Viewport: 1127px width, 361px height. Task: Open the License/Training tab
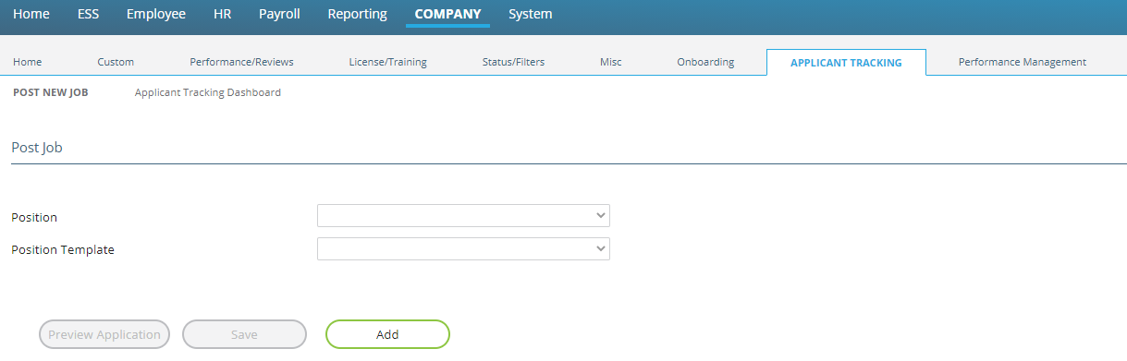[387, 62]
